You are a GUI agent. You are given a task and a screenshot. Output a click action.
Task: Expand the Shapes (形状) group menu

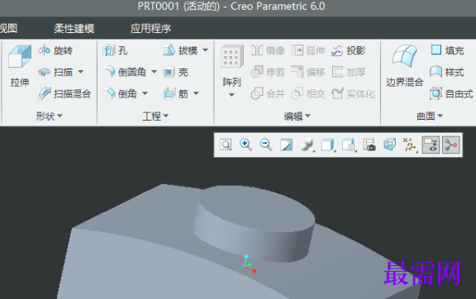click(x=49, y=116)
